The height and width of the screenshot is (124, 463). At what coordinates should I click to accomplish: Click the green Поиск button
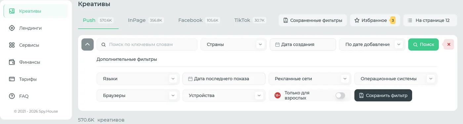tap(423, 44)
